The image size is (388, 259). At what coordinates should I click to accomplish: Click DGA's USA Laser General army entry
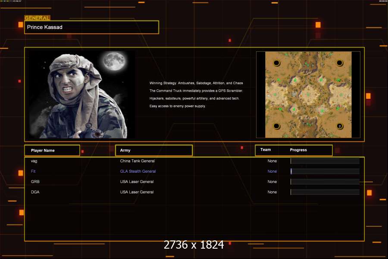coord(137,192)
